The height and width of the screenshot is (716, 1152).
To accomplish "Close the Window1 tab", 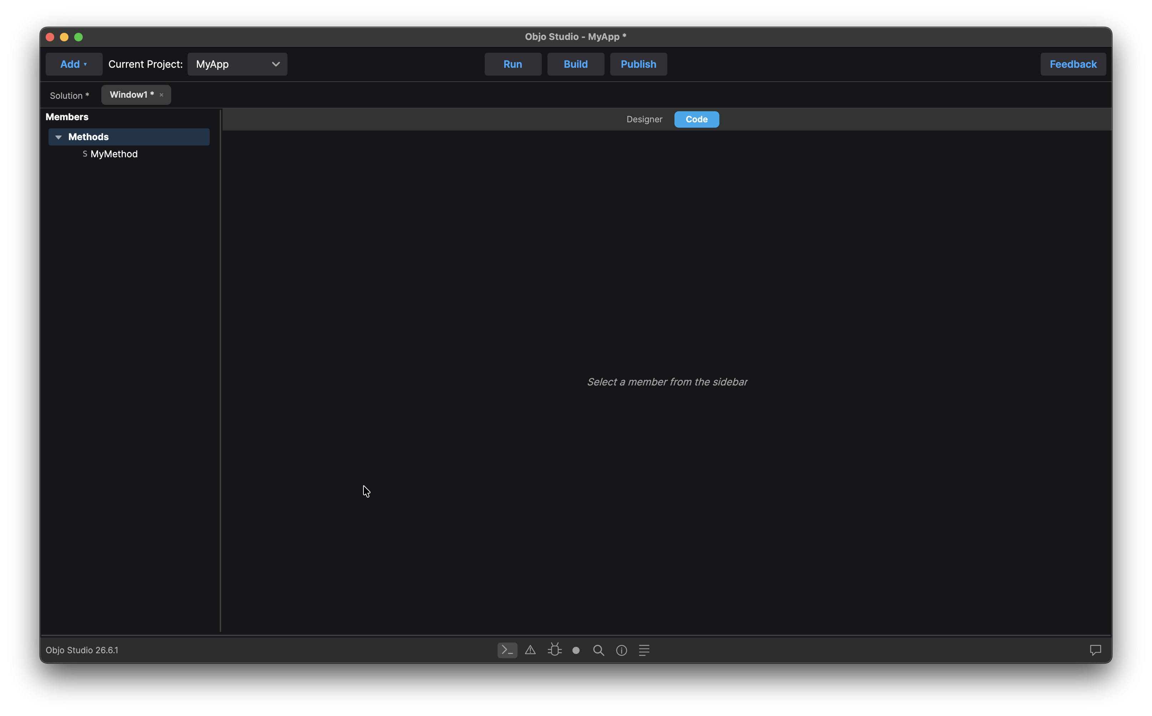I will [x=162, y=95].
